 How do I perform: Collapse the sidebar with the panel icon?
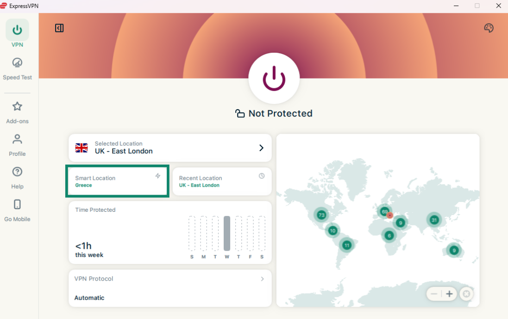click(59, 28)
